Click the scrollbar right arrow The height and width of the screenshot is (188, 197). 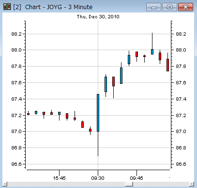click(192, 184)
